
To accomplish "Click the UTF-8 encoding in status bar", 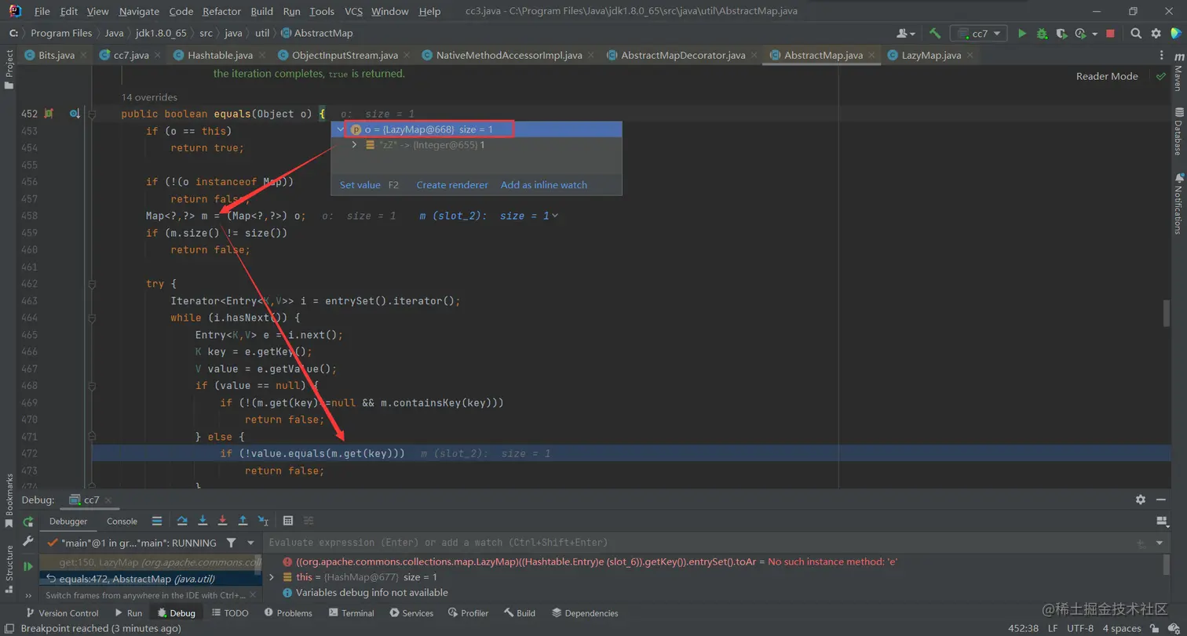I will click(1079, 628).
